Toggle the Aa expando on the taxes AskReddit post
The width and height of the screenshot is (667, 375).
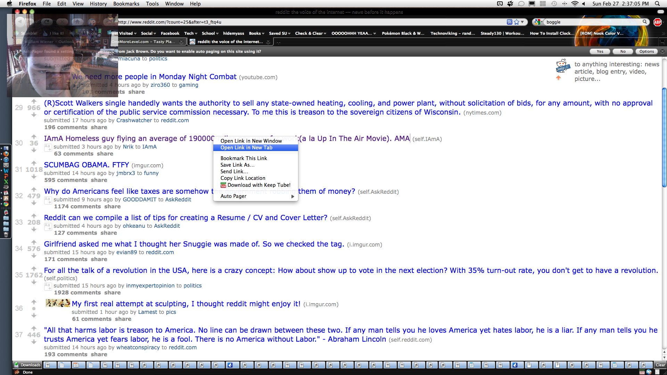(48, 200)
